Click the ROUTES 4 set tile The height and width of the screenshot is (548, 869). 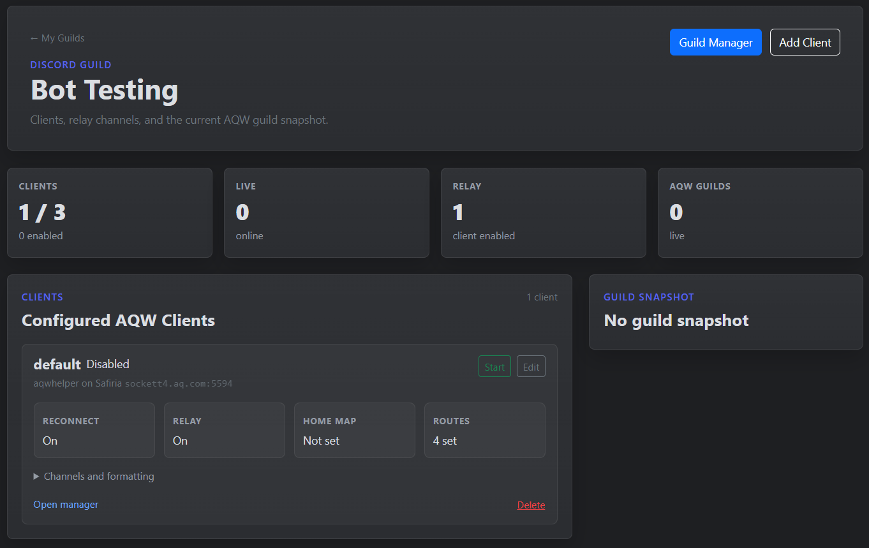pos(485,430)
